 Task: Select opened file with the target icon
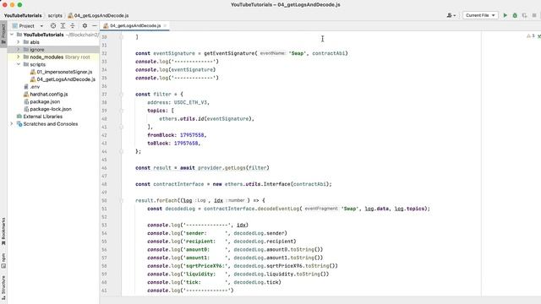point(53,26)
